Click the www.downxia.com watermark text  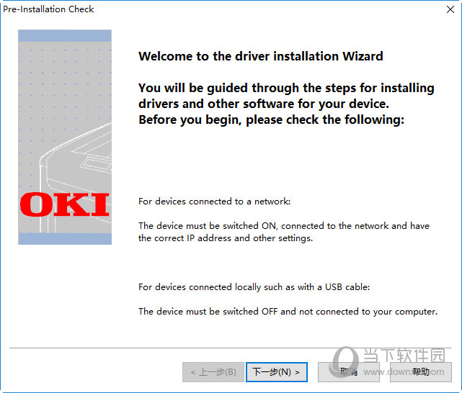pos(404,372)
